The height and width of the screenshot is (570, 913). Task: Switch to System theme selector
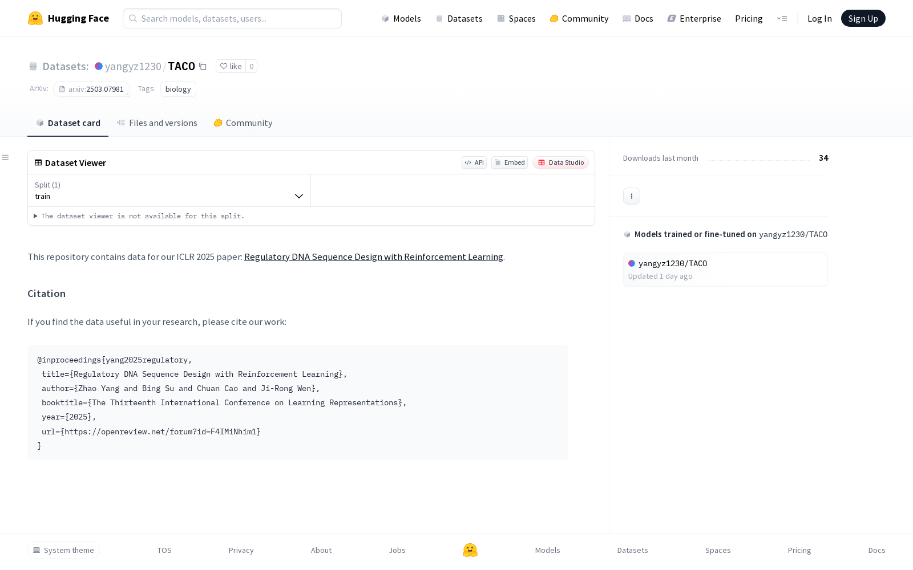point(64,550)
